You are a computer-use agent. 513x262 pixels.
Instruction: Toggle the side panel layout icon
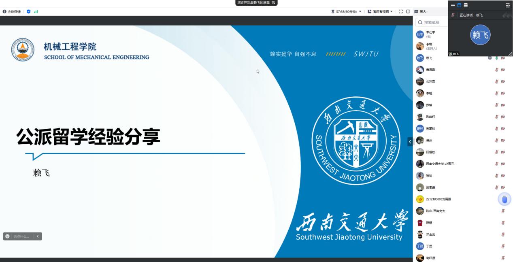(x=408, y=11)
